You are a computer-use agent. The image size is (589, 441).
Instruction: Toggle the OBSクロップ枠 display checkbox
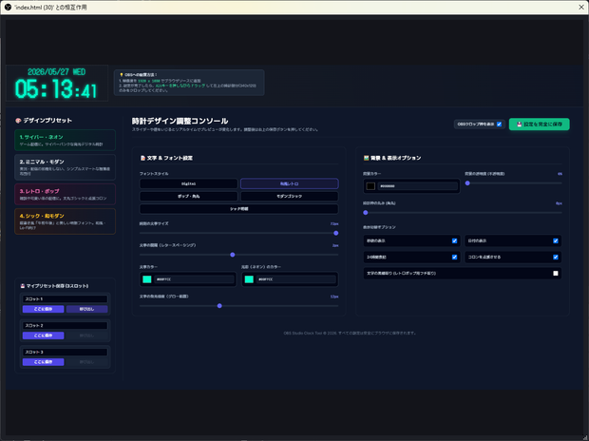499,125
